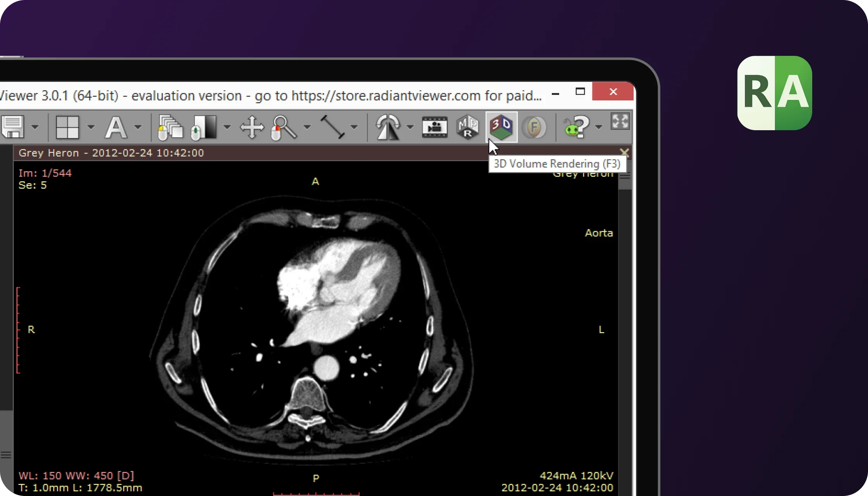Click the "WL: 150 WW: 450 [D]" text
The image size is (868, 496).
tap(76, 475)
